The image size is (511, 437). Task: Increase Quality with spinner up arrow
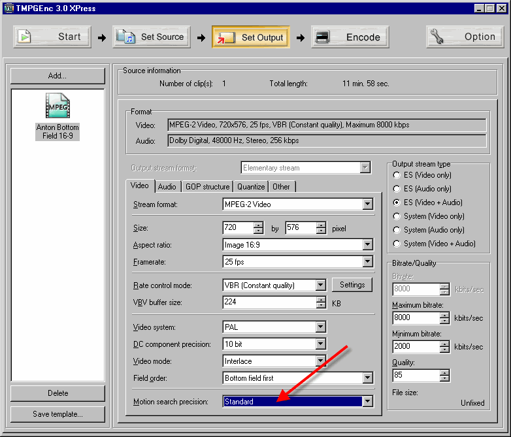pyautogui.click(x=444, y=372)
